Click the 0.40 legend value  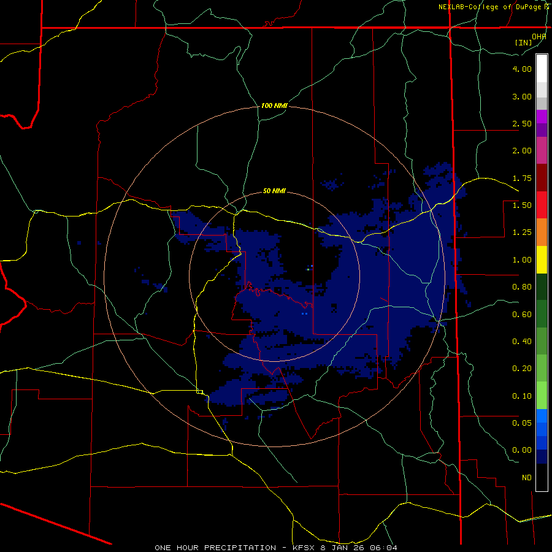point(522,342)
